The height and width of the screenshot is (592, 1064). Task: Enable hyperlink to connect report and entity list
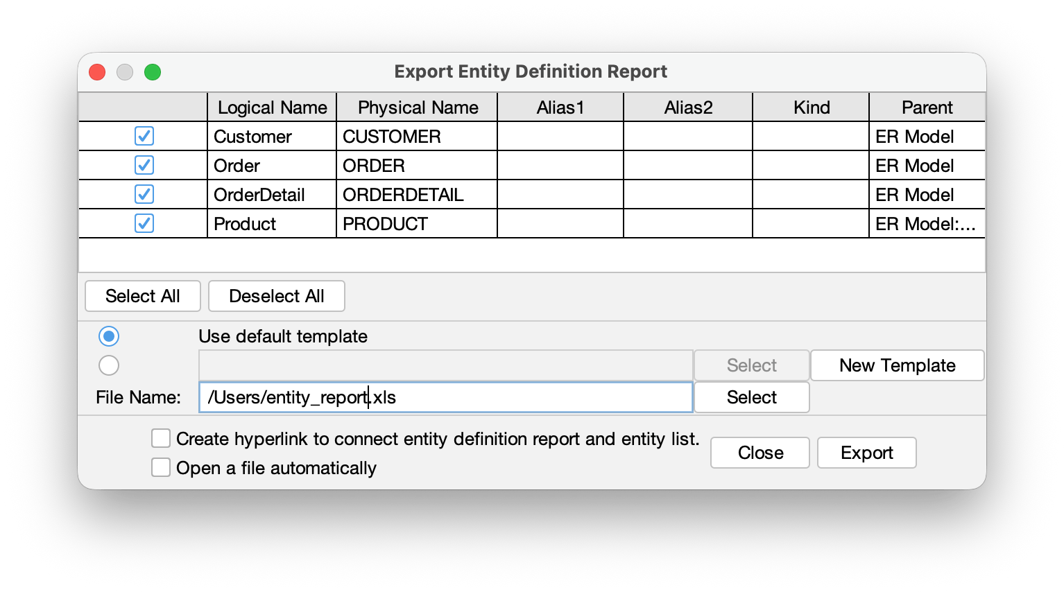point(160,438)
